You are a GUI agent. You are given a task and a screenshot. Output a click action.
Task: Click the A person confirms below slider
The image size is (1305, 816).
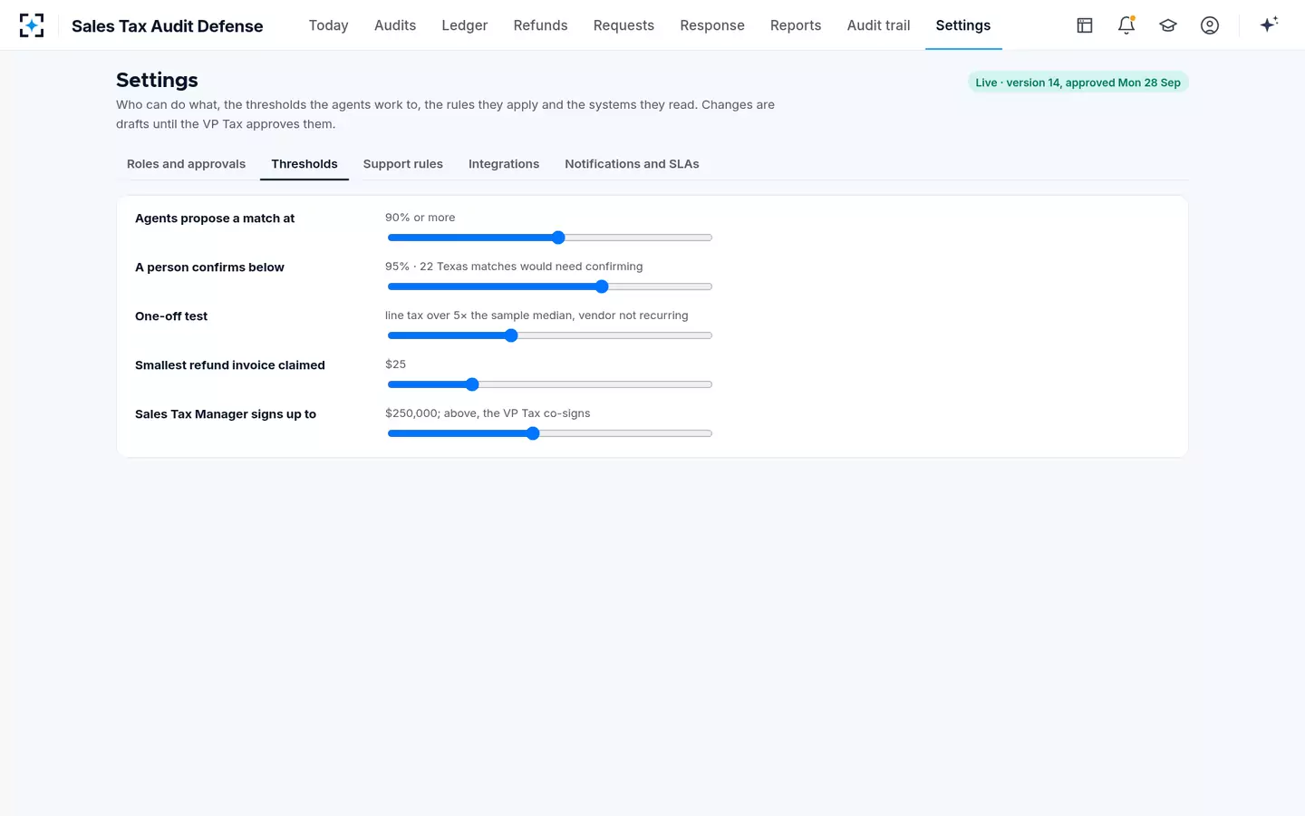(549, 287)
